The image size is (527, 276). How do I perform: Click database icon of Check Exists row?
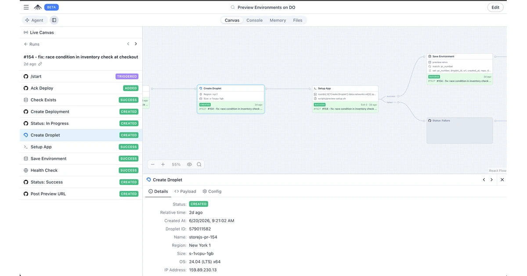pos(26,100)
